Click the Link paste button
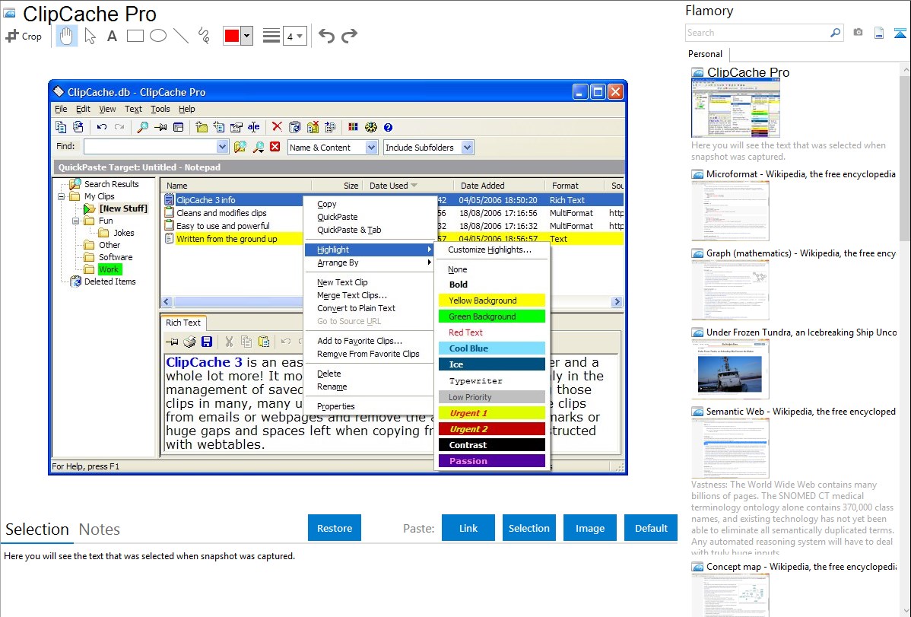The height and width of the screenshot is (617, 911). point(468,528)
